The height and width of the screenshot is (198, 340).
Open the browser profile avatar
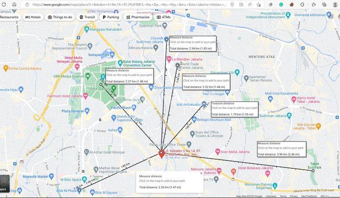click(335, 4)
